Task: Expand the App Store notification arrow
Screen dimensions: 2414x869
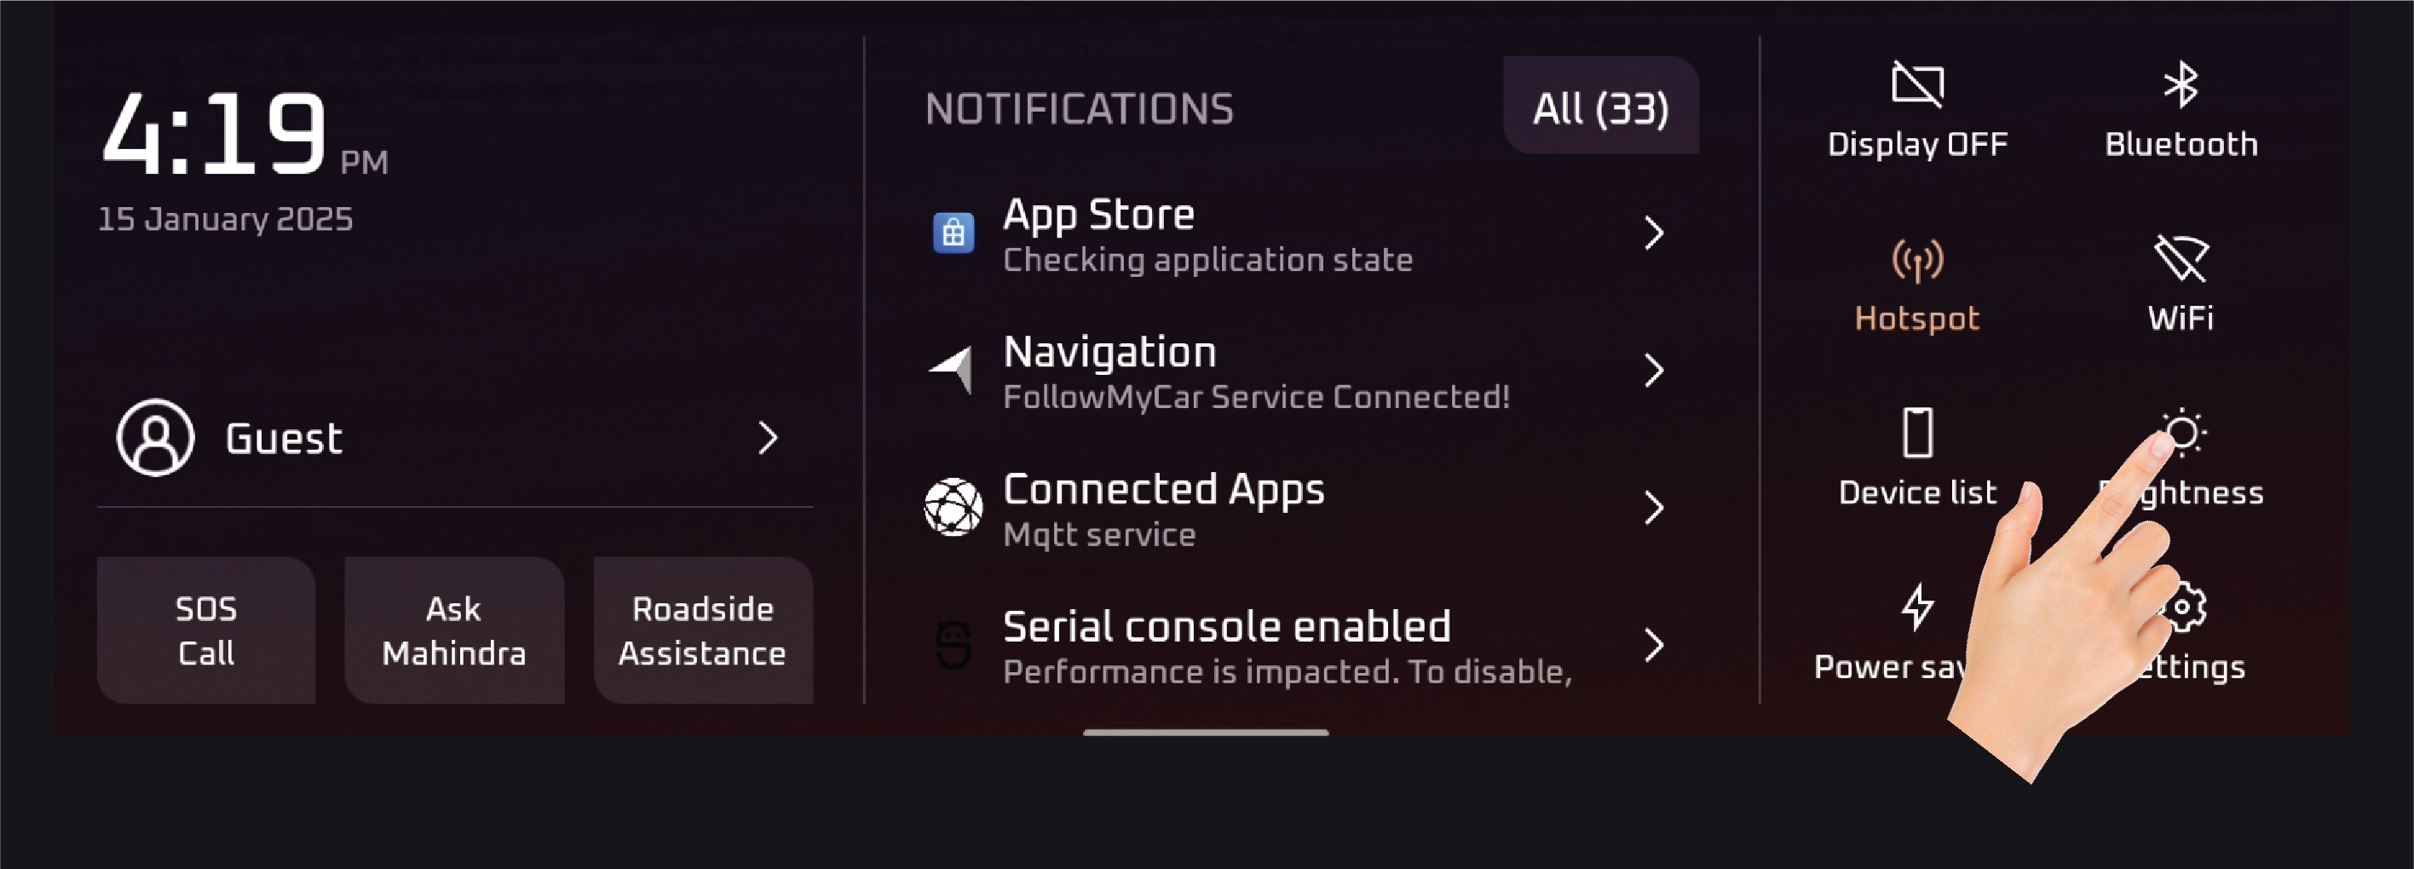Action: [1653, 233]
